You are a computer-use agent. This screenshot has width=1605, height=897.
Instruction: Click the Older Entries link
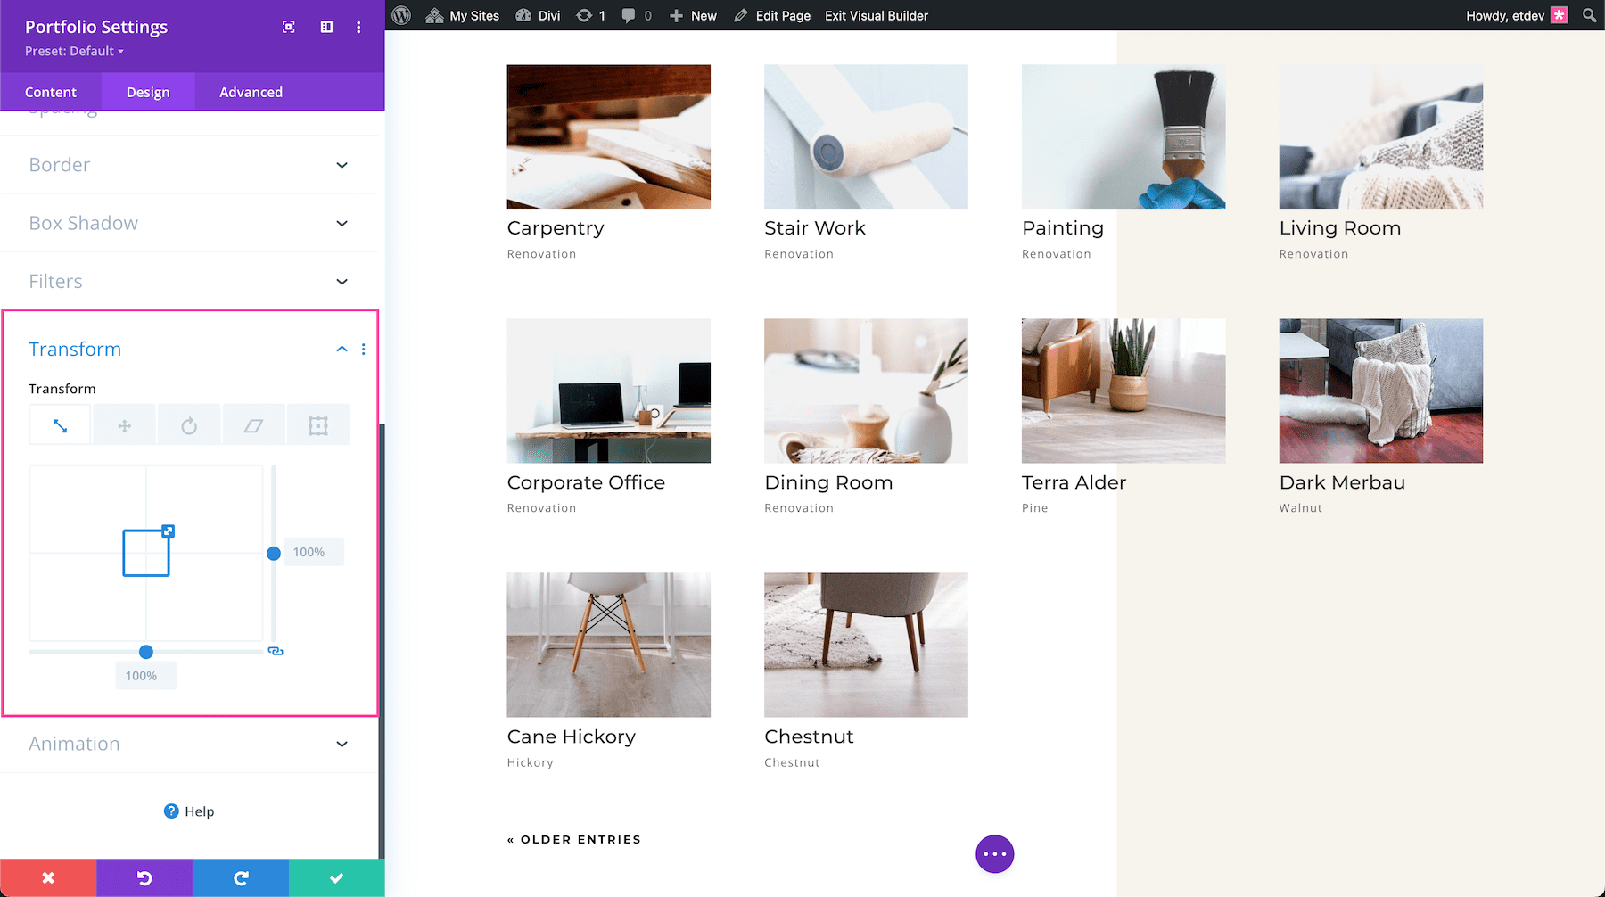coord(574,839)
